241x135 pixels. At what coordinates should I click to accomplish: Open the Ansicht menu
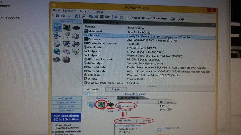(84, 11)
